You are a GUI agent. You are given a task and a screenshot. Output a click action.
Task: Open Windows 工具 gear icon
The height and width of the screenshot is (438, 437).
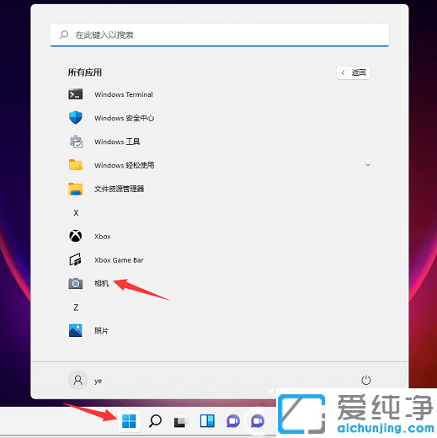[x=76, y=142]
